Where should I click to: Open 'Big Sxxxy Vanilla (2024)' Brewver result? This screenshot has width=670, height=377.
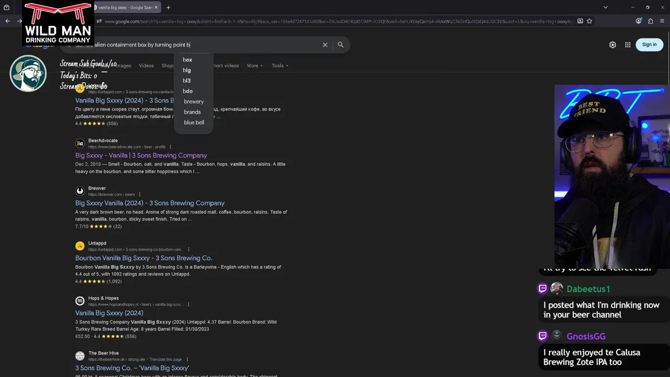150,203
